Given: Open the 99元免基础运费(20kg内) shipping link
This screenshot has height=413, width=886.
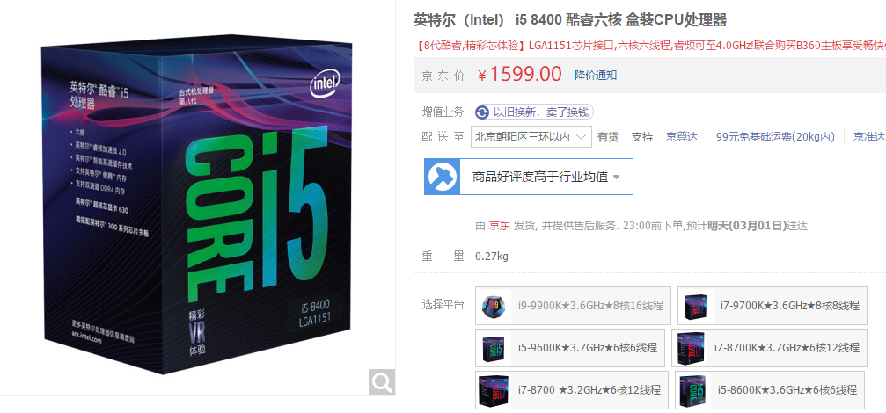Looking at the screenshot, I should (x=775, y=136).
